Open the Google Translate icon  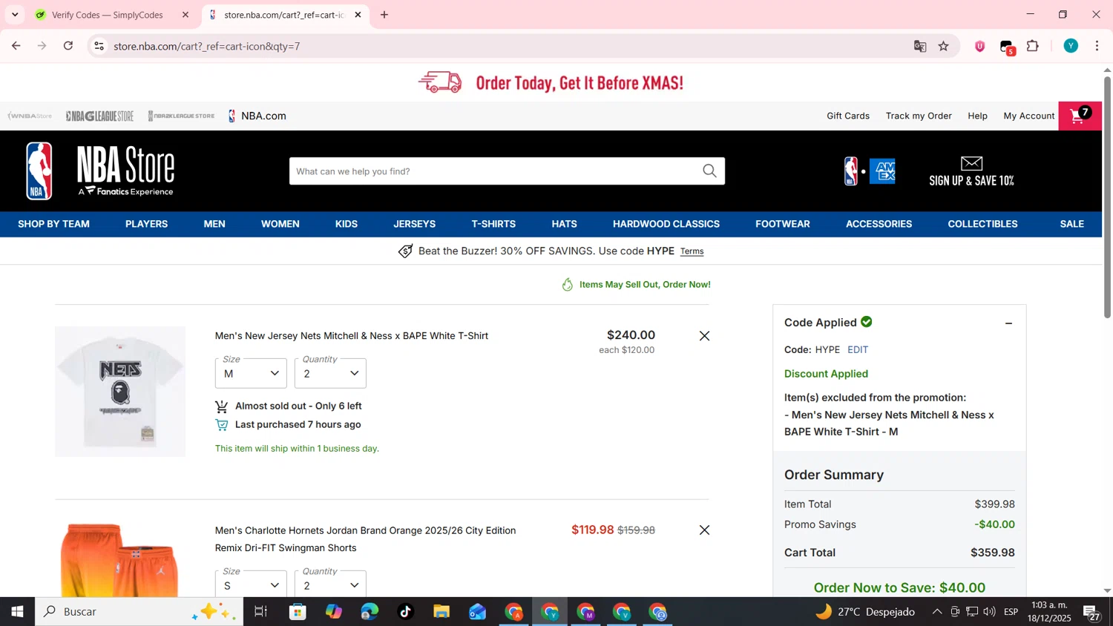920,46
